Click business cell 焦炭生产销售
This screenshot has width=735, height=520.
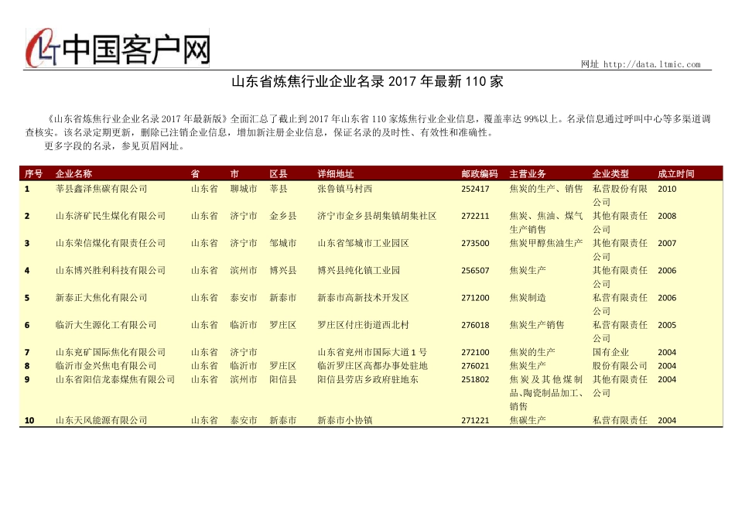[x=537, y=324]
